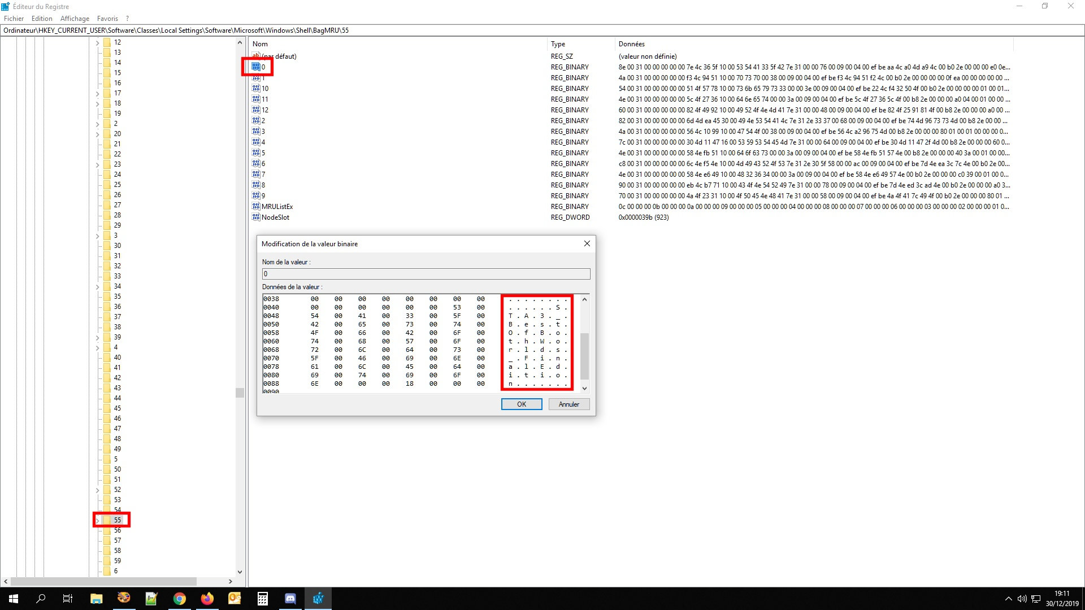Viewport: 1085px width, 610px height.
Task: Confirm binary edit with OK button
Action: [521, 404]
